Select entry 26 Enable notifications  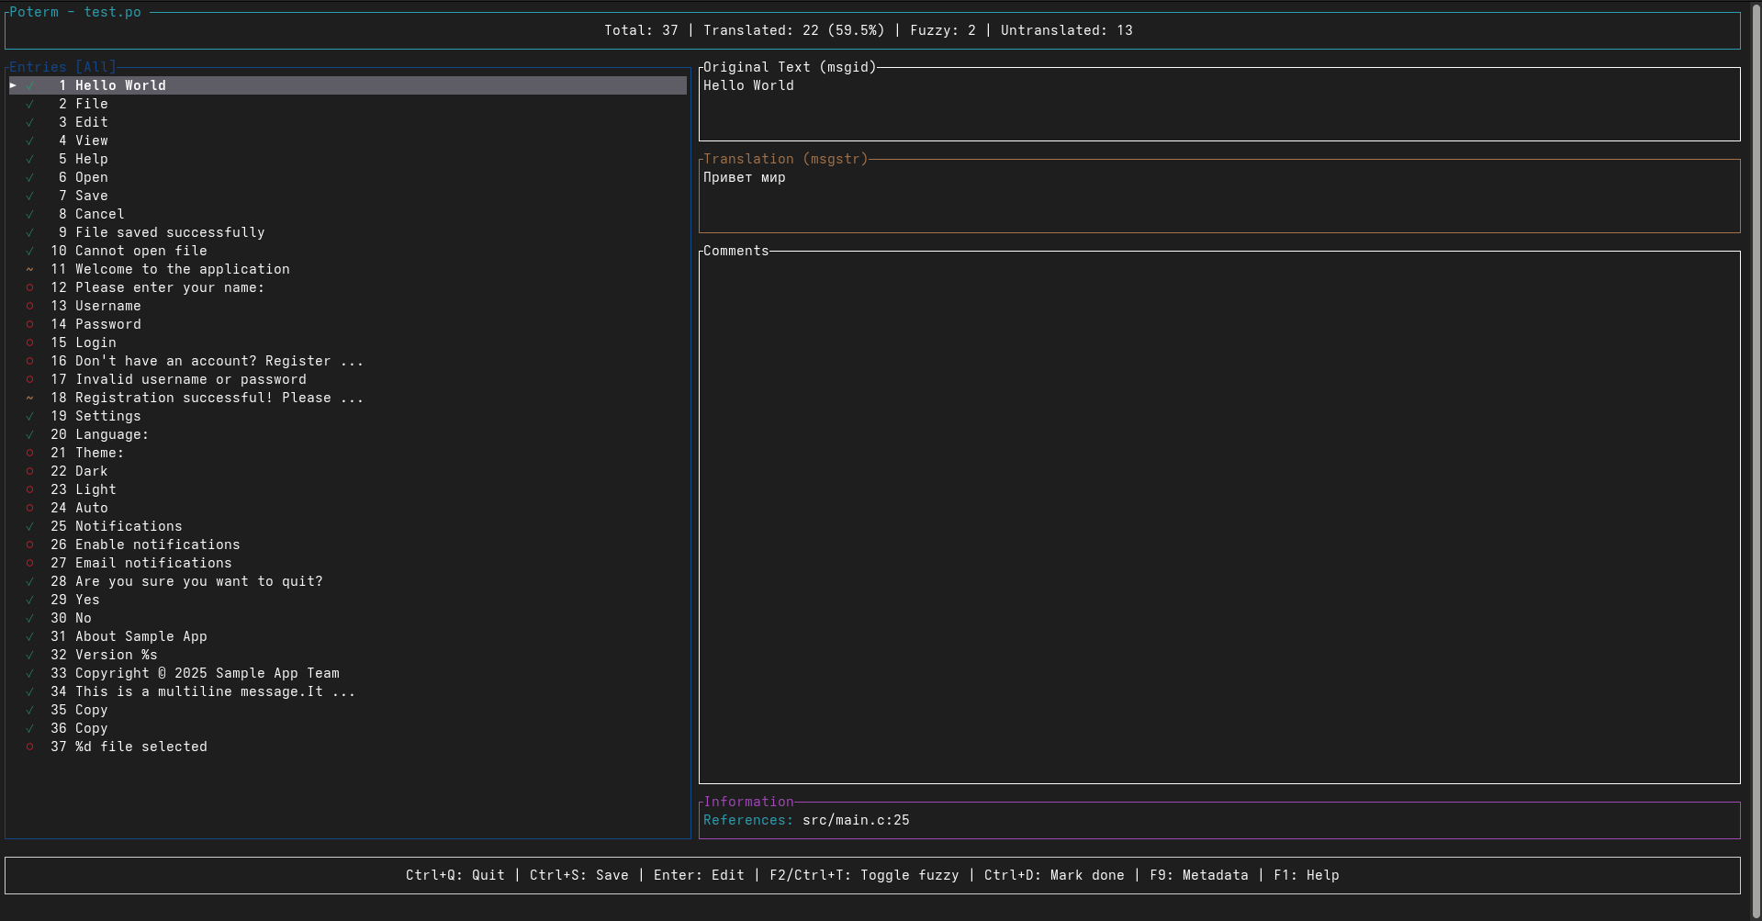coord(348,545)
